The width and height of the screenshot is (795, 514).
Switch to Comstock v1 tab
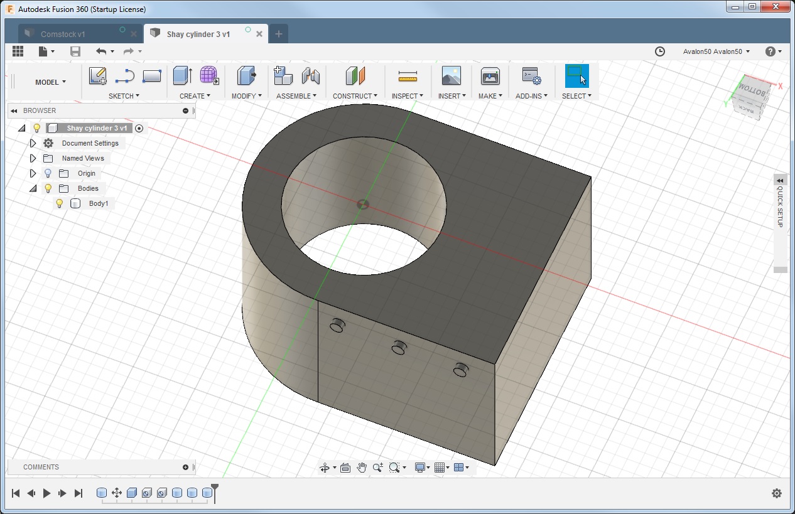coord(63,34)
